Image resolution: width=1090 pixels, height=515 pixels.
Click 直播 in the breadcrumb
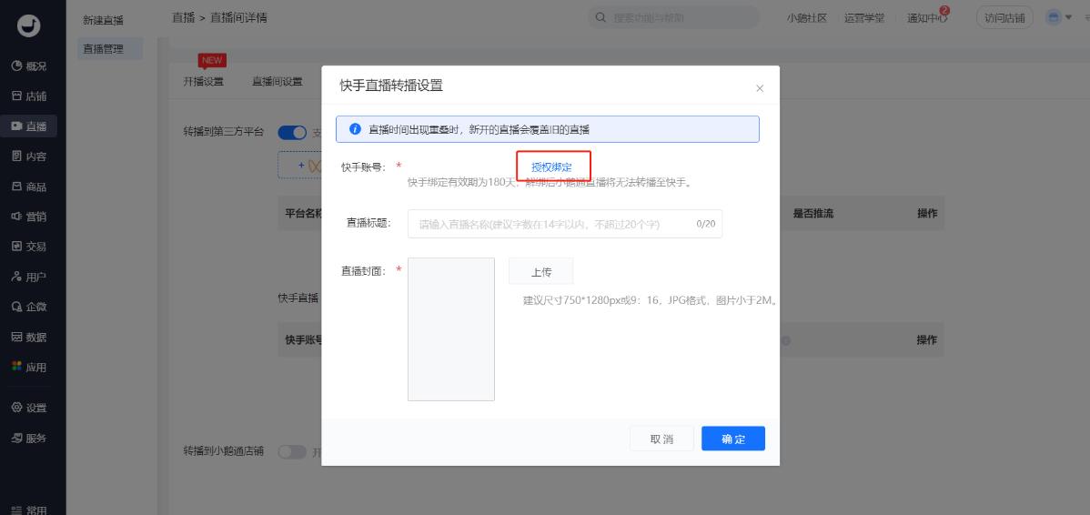point(184,17)
